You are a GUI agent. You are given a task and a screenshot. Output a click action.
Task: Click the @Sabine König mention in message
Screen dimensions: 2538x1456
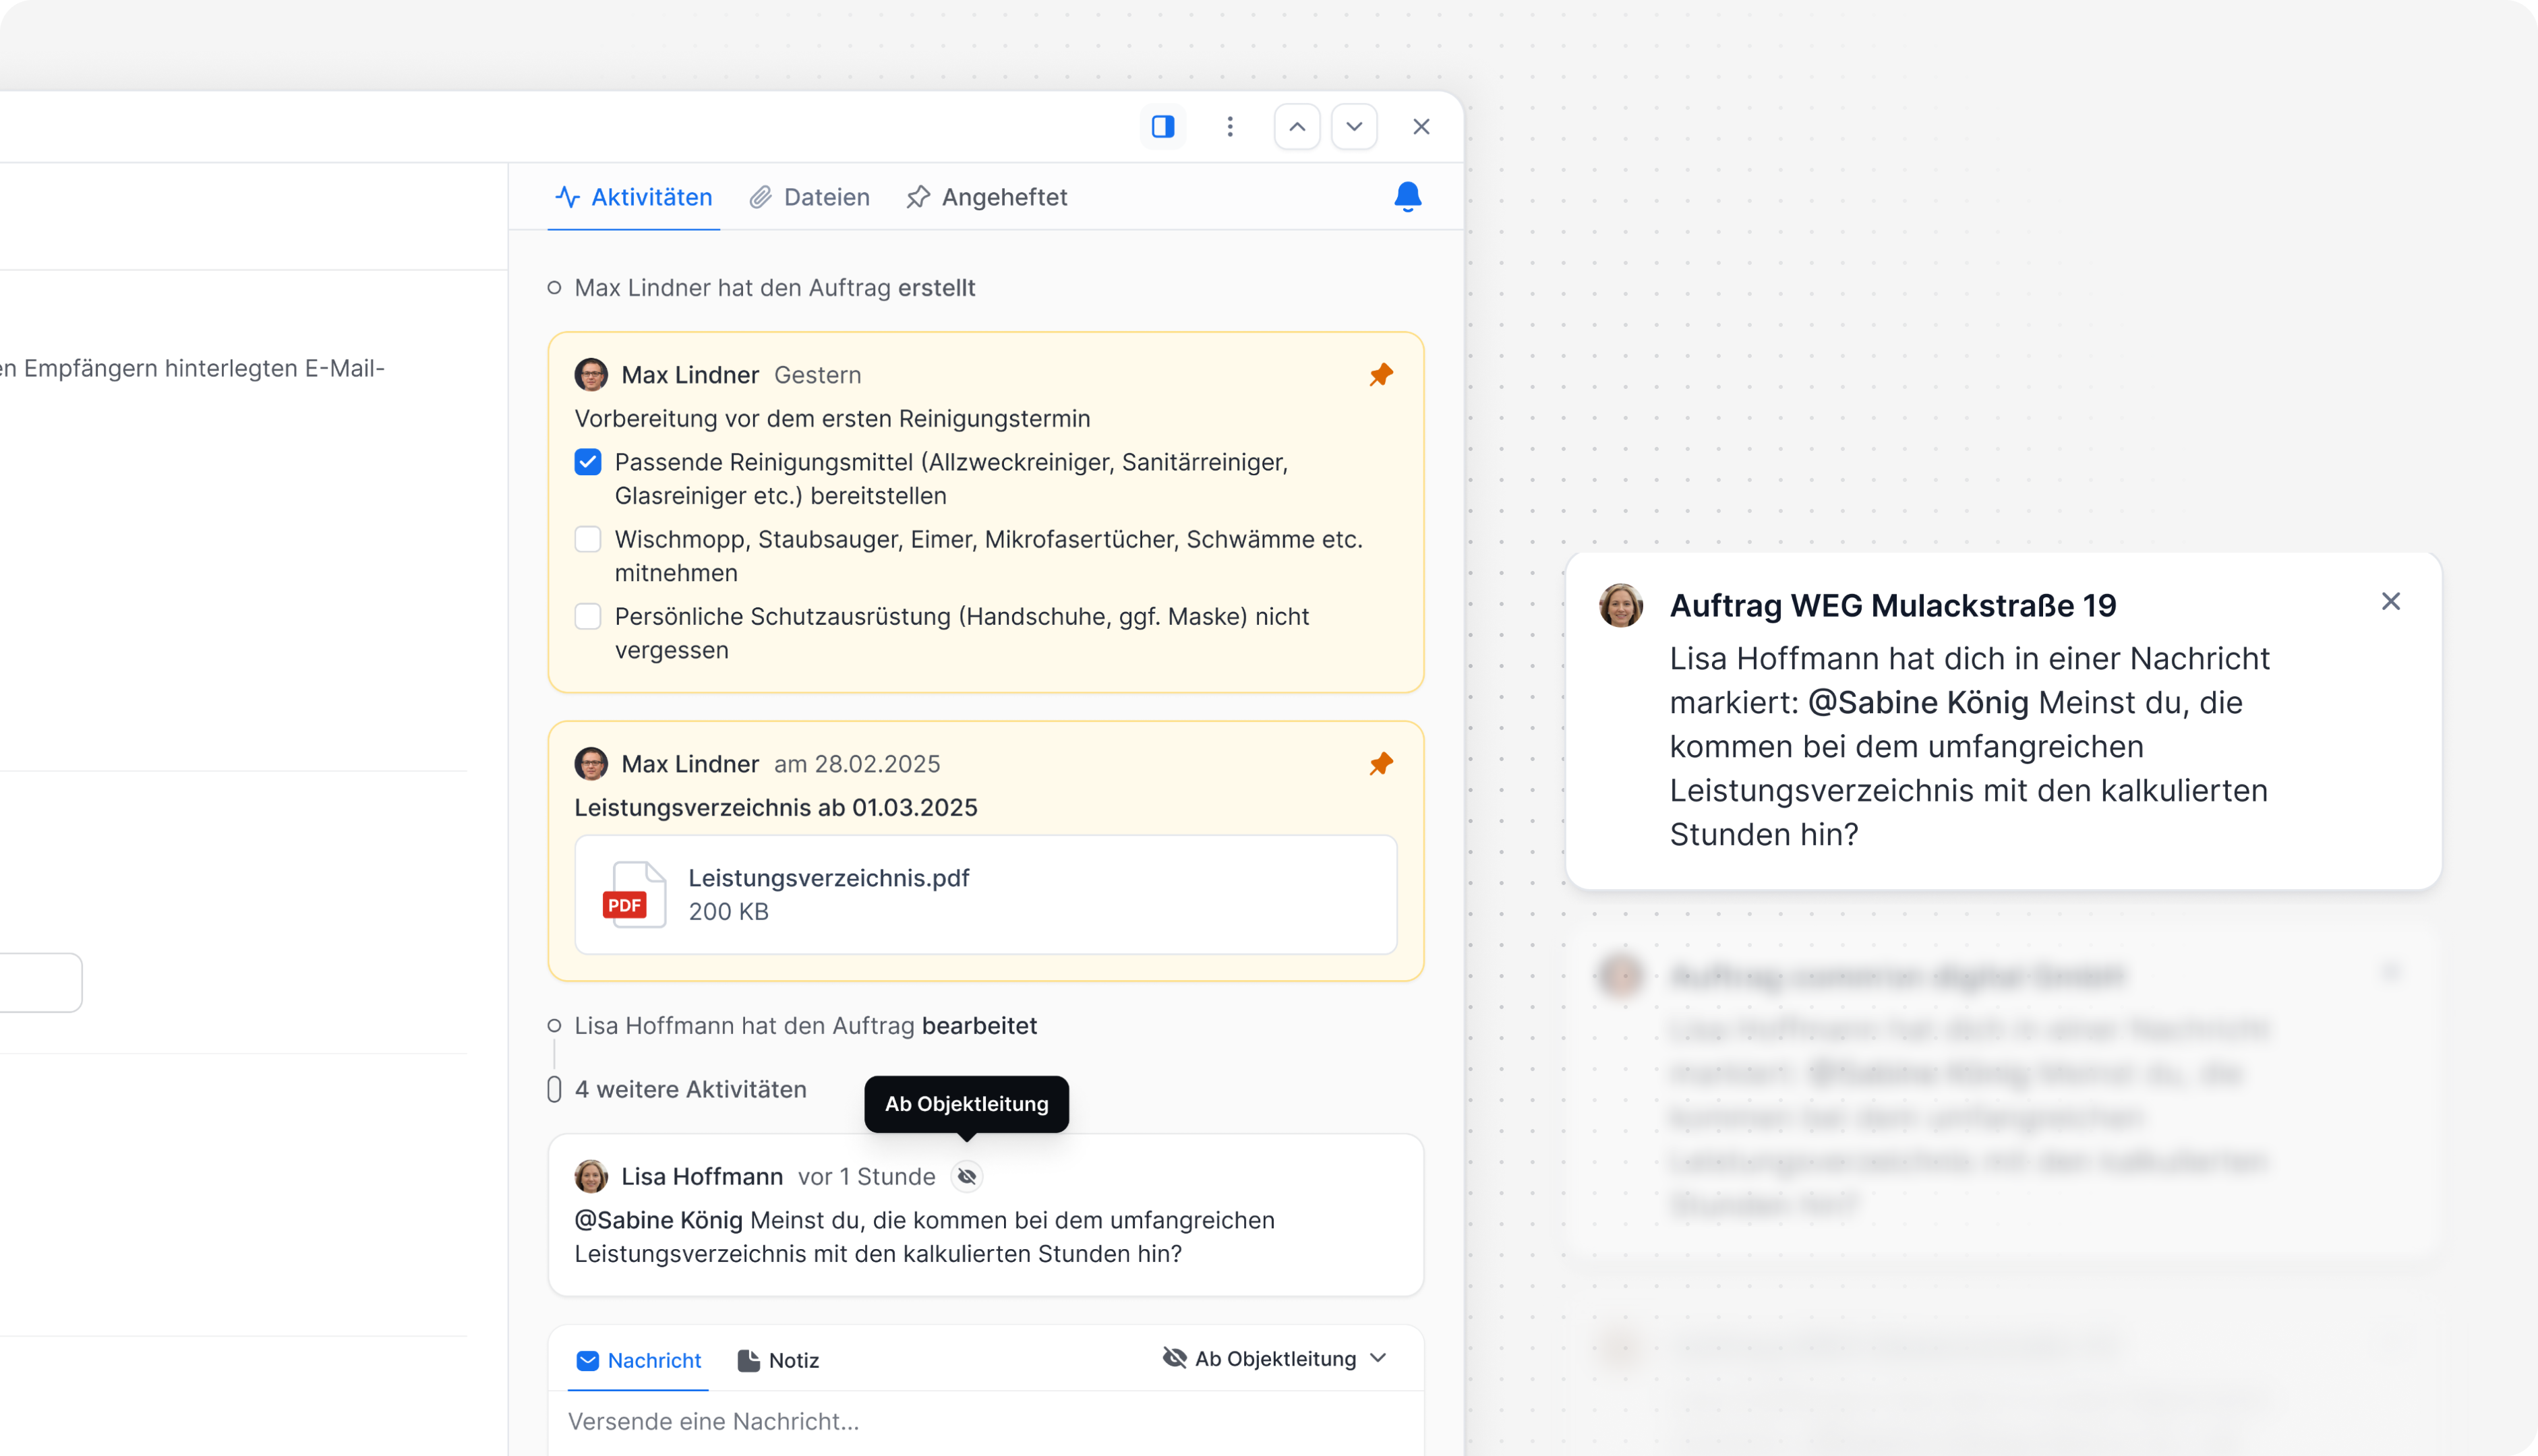pyautogui.click(x=658, y=1220)
